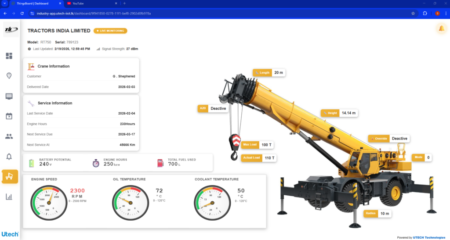
Task: Click the Coolant Temperature gauge dial
Action: (x=212, y=203)
